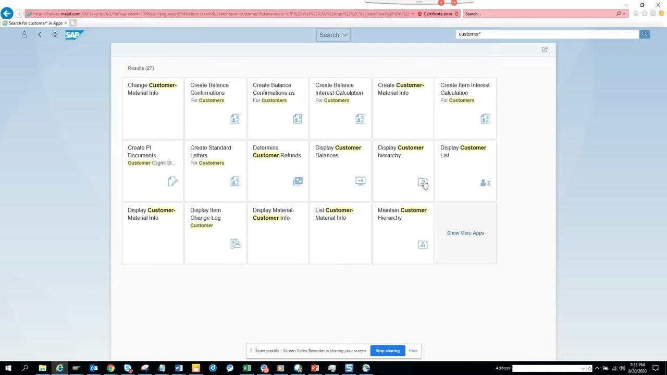Open the taskbar Address field dropdown

tap(583, 368)
